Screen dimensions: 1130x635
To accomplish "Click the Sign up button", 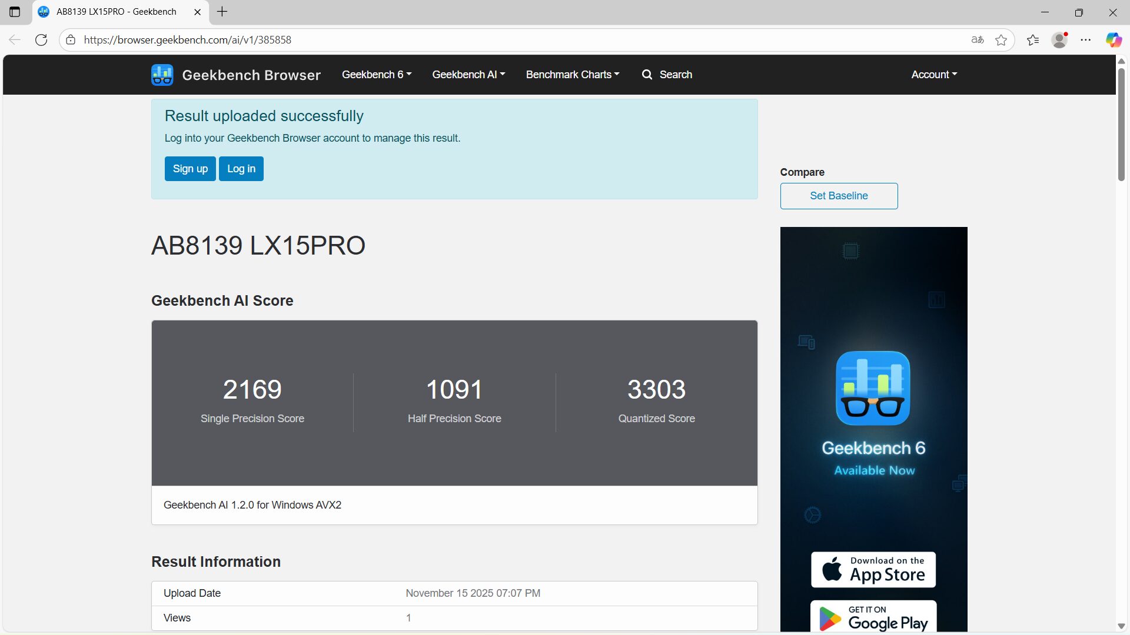I will pos(190,169).
